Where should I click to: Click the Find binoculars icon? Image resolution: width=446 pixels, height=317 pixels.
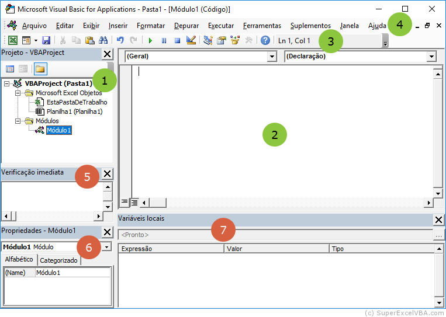tap(103, 40)
